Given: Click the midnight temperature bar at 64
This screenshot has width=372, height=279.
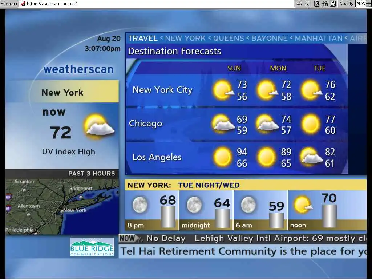Looking at the screenshot, I should click(x=222, y=218).
